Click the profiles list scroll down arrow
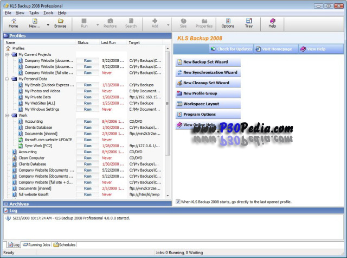The height and width of the screenshot is (258, 347). tap(168, 196)
